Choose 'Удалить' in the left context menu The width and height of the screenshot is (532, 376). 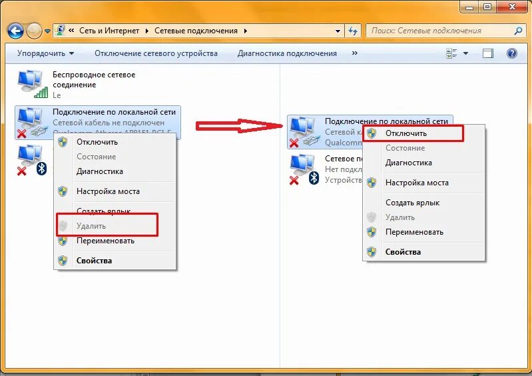click(x=115, y=226)
